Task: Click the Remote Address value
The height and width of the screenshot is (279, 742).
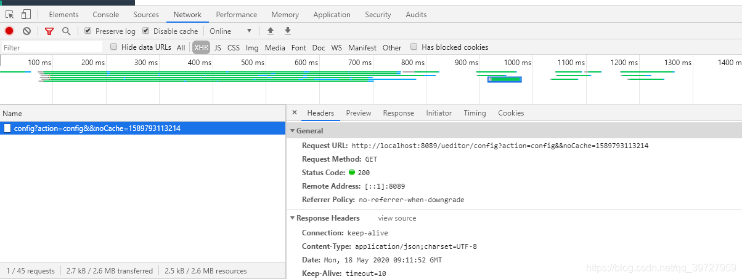Action: (385, 186)
